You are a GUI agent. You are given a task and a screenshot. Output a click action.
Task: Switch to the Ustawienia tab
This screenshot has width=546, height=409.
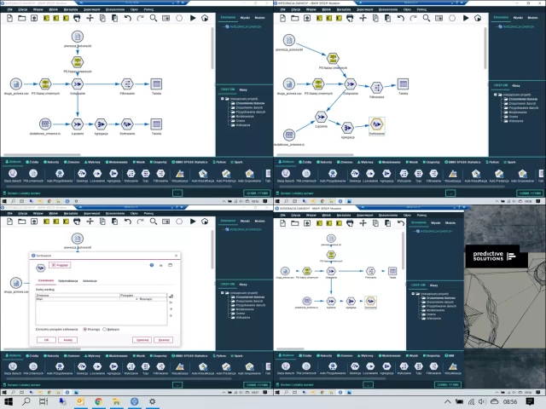pyautogui.click(x=46, y=279)
